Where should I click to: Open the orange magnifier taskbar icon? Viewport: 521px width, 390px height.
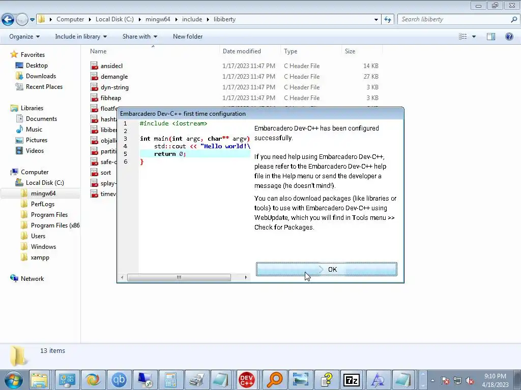click(274, 380)
